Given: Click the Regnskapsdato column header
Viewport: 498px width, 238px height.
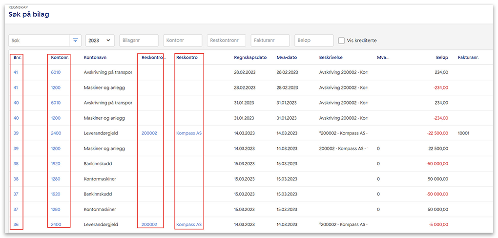Looking at the screenshot, I should [250, 57].
